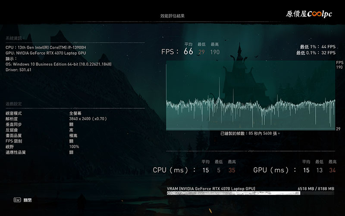Click the 反鋸齒 setting label
This screenshot has height=216, width=345.
point(12,130)
